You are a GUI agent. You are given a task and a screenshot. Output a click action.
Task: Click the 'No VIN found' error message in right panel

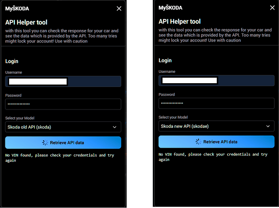(x=213, y=157)
